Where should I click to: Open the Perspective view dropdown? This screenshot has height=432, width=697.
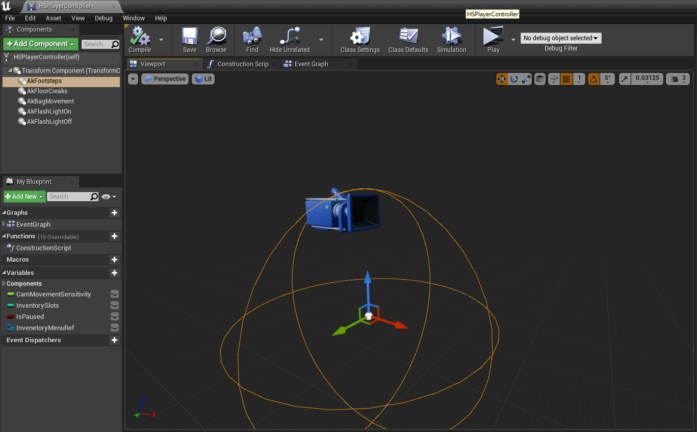tap(165, 79)
